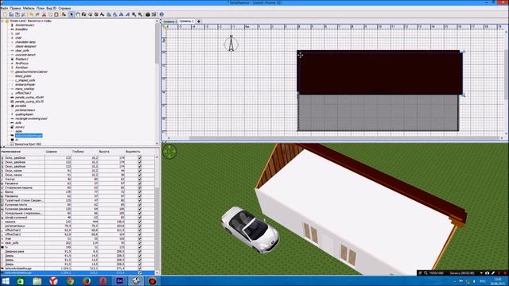509x286 pixels.
Task: Sort by the Глубина column header
Action: point(84,152)
